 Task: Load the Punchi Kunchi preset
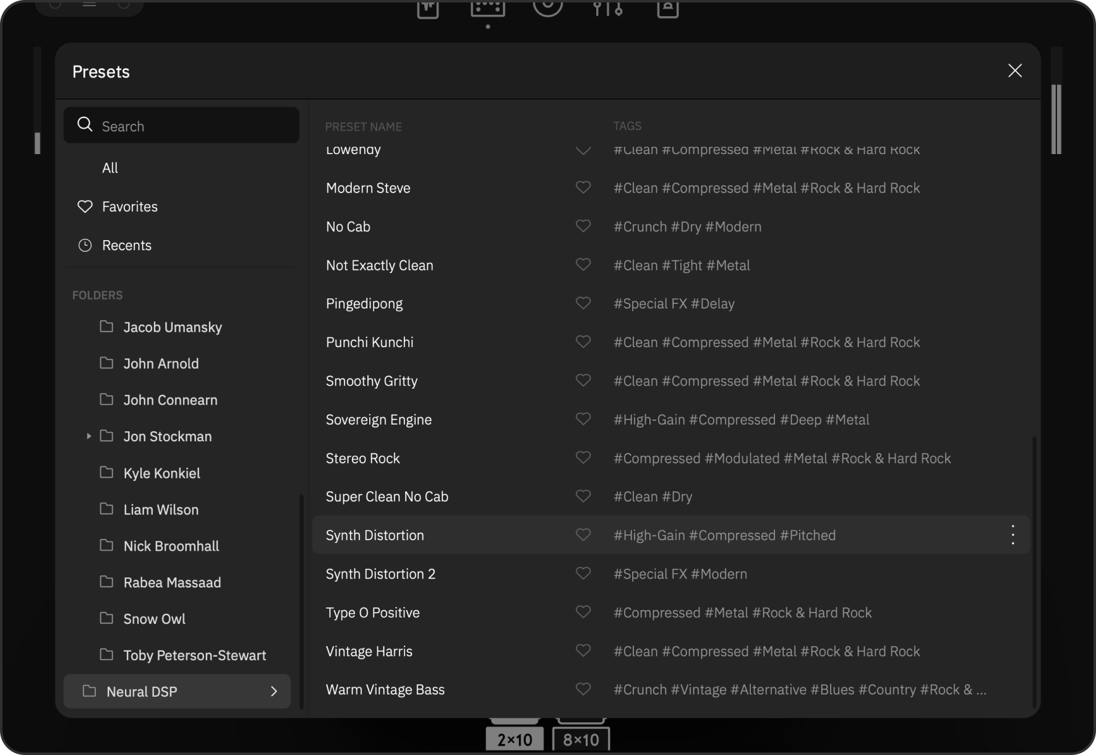point(369,342)
